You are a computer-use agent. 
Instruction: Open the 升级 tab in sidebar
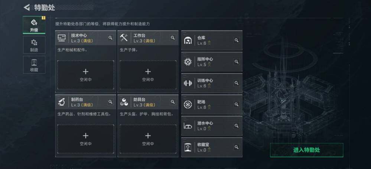(x=34, y=25)
